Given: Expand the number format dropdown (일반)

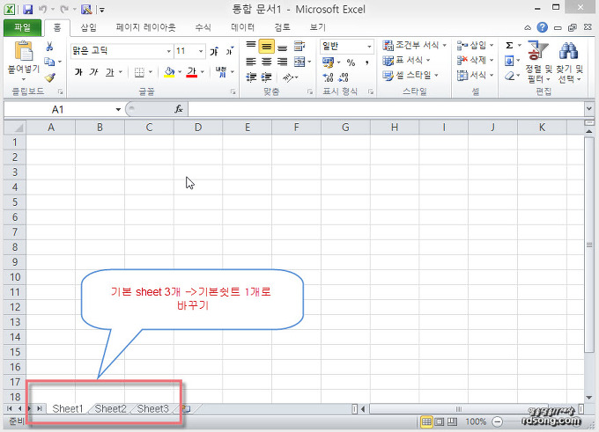Looking at the screenshot, I should pos(370,46).
